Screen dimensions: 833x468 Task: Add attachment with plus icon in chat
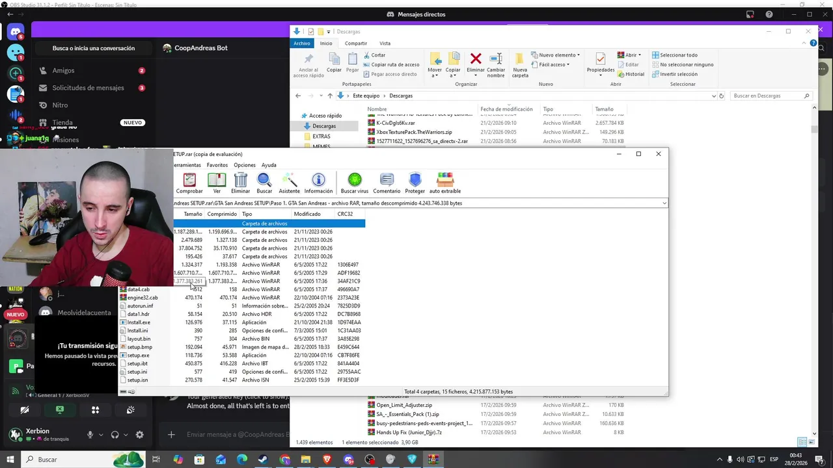pyautogui.click(x=171, y=435)
